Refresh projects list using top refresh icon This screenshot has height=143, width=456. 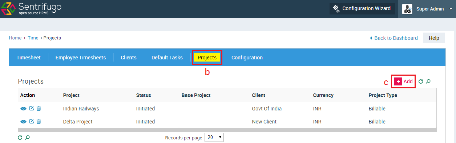click(x=421, y=81)
